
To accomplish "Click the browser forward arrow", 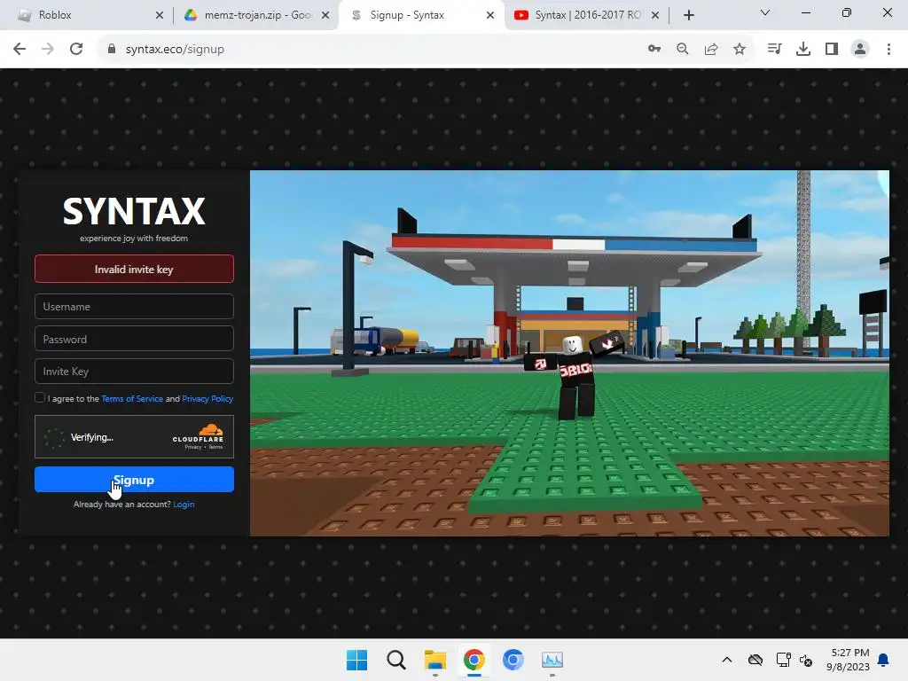I will click(48, 50).
